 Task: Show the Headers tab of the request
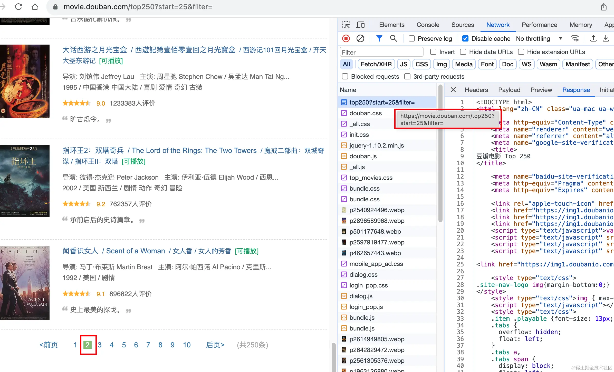476,90
